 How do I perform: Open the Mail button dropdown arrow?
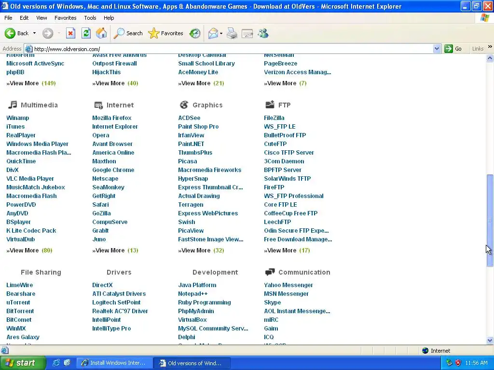coord(221,33)
